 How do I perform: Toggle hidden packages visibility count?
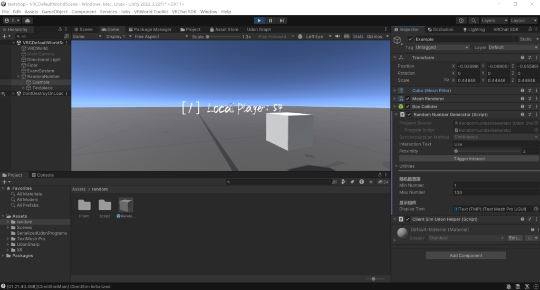[383, 182]
